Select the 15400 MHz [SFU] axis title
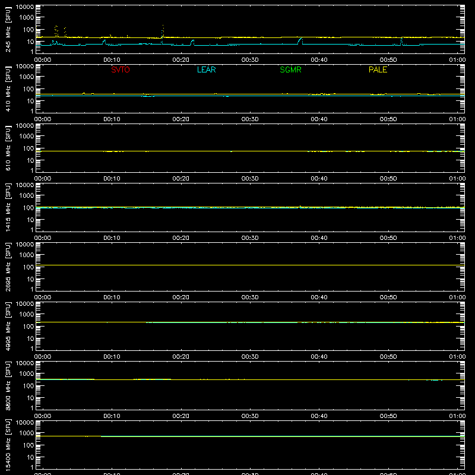The width and height of the screenshot is (475, 475). pos(8,445)
